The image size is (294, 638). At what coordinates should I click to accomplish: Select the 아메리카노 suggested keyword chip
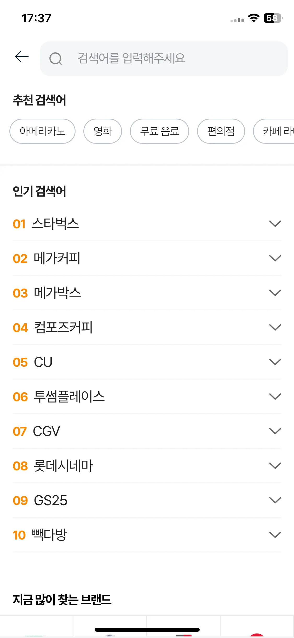click(x=42, y=131)
